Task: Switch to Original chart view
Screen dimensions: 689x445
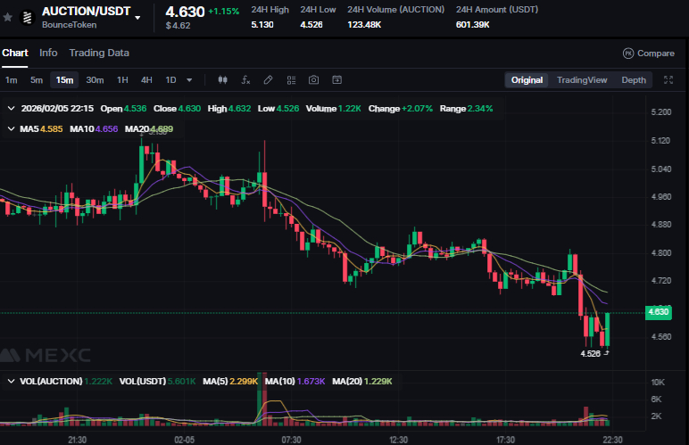Action: click(x=527, y=80)
